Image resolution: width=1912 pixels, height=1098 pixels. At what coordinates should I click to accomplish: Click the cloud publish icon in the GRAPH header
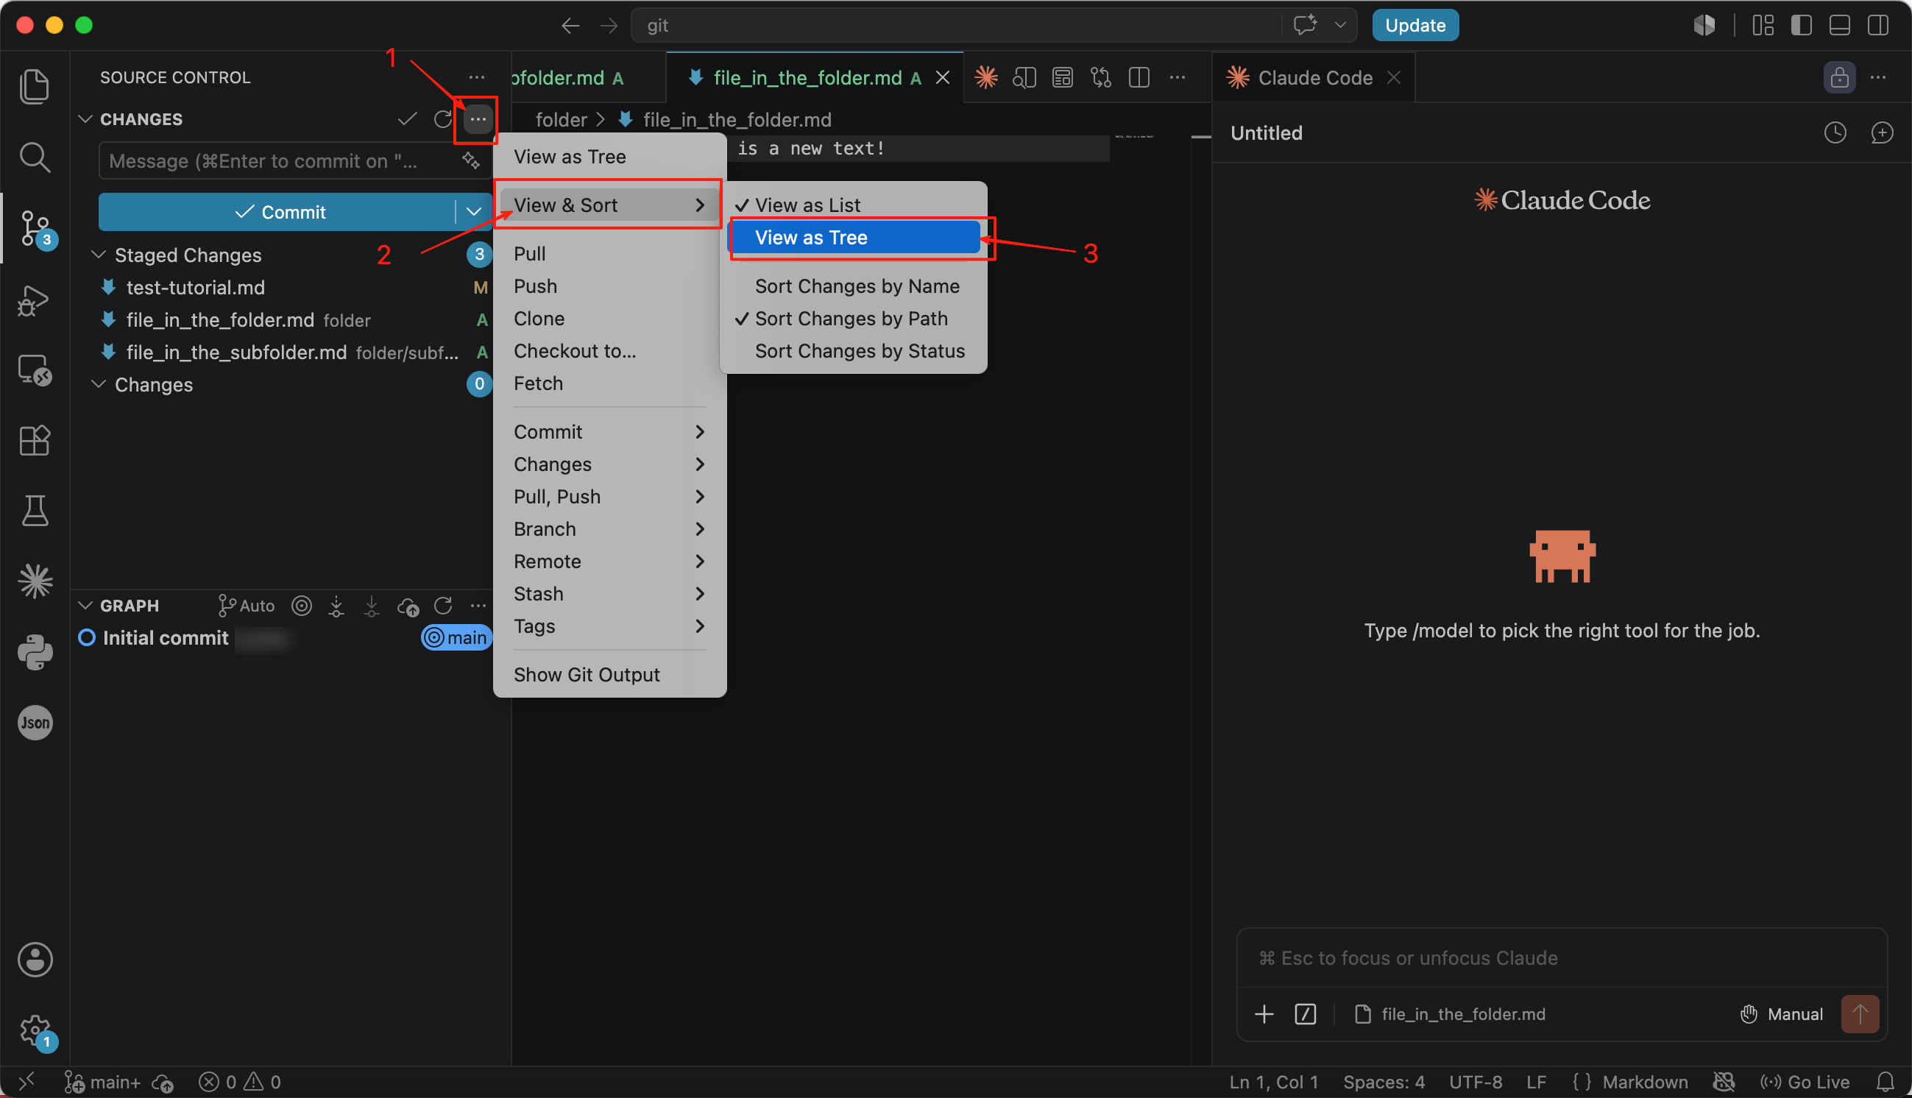click(x=408, y=606)
